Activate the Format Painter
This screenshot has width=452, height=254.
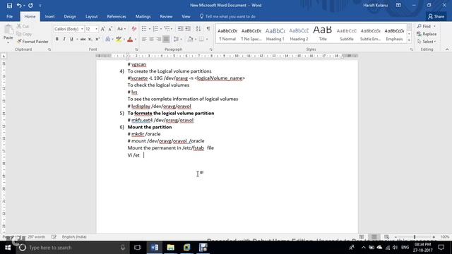32,42
